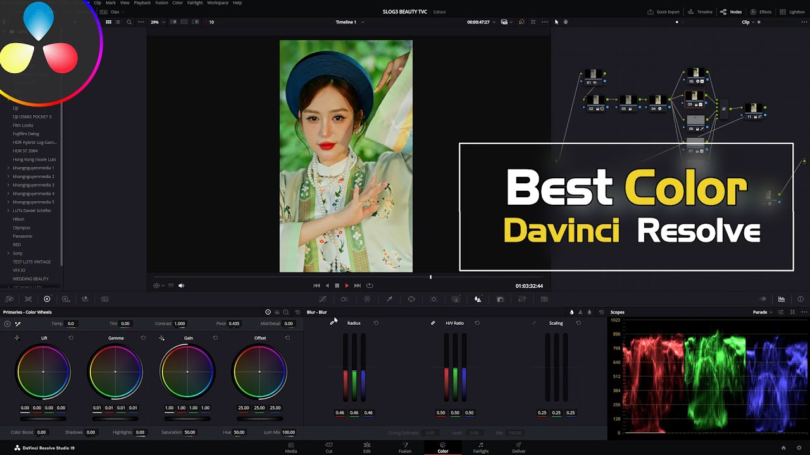Click the Timeline button in top bar
Screen dimensions: 810x455
pos(700,12)
